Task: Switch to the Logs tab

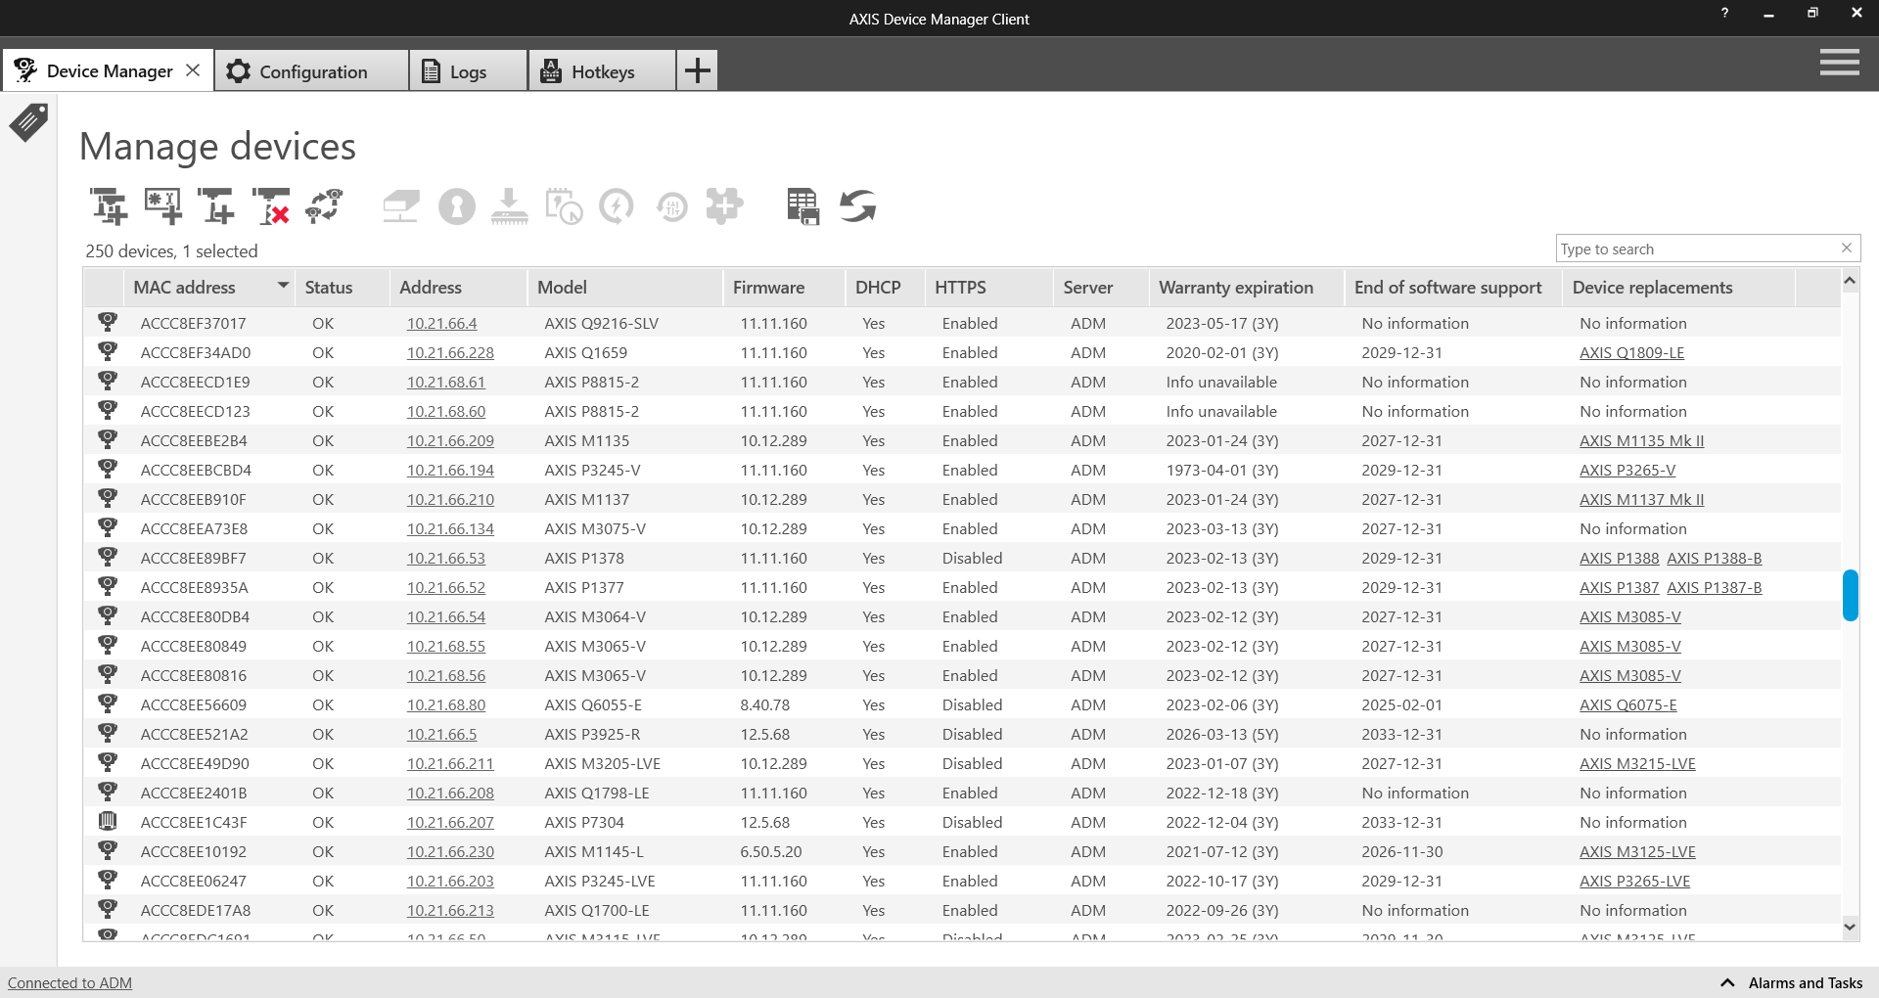Action: click(468, 71)
